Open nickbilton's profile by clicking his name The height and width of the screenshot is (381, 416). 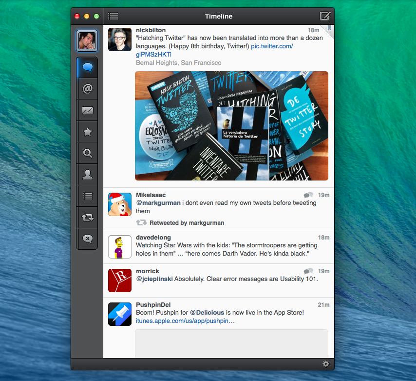pyautogui.click(x=151, y=30)
